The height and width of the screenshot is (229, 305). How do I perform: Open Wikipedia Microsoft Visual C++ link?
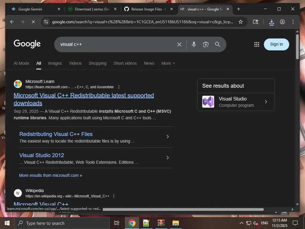(41, 204)
